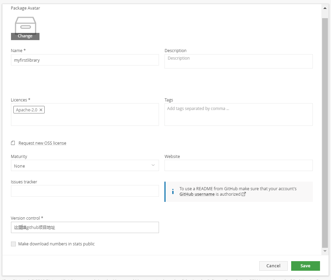Click the Name input field

pos(84,60)
